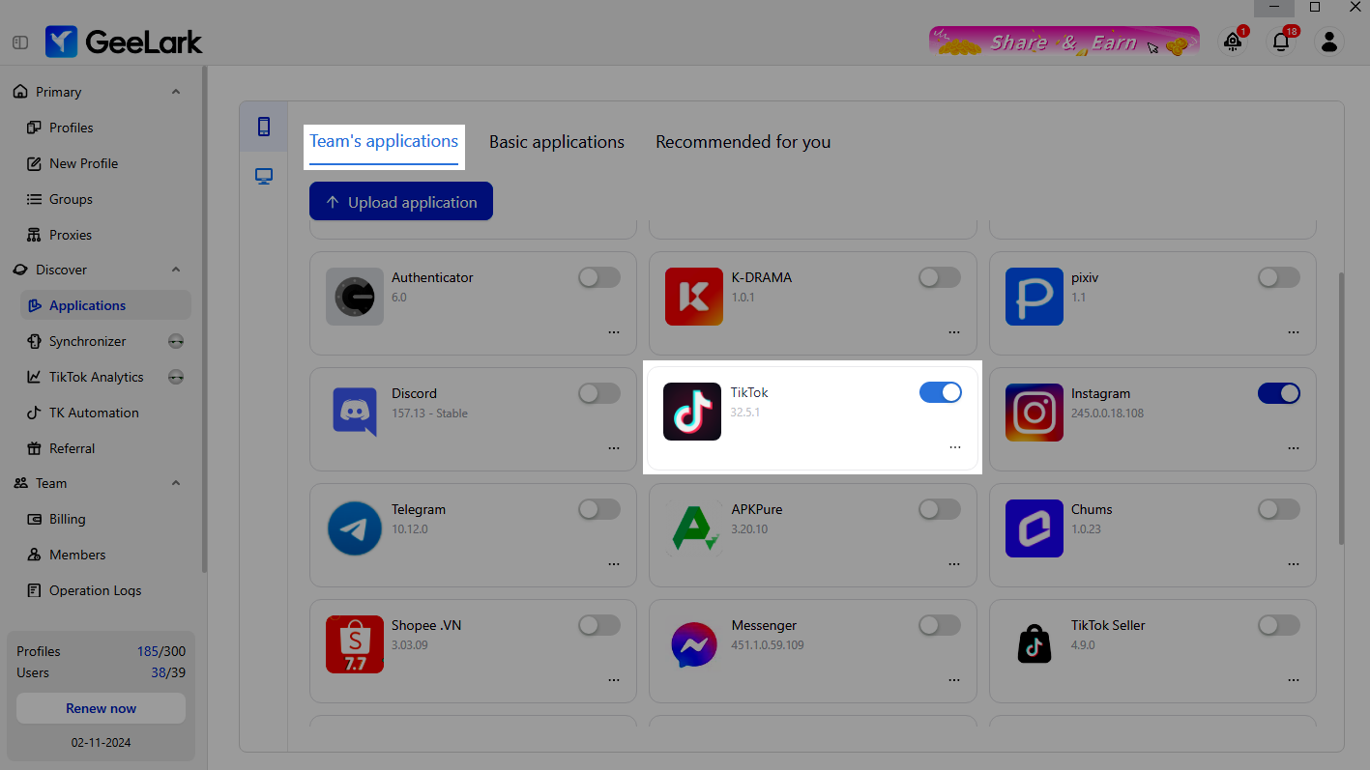This screenshot has height=770, width=1370.
Task: Open more options for Instagram
Action: (x=1294, y=448)
